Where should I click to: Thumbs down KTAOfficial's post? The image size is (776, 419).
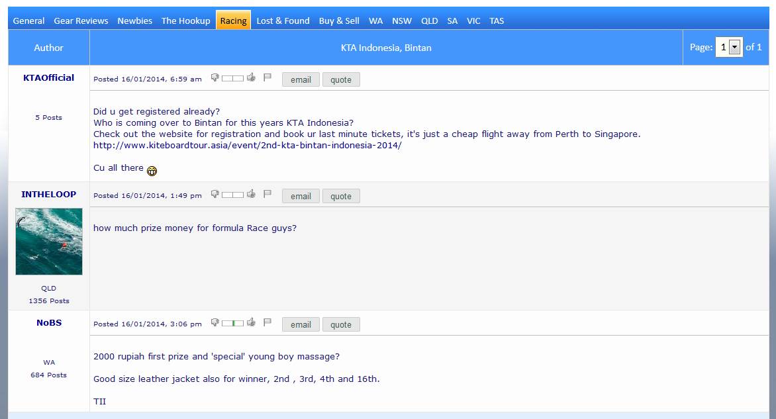[x=215, y=78]
